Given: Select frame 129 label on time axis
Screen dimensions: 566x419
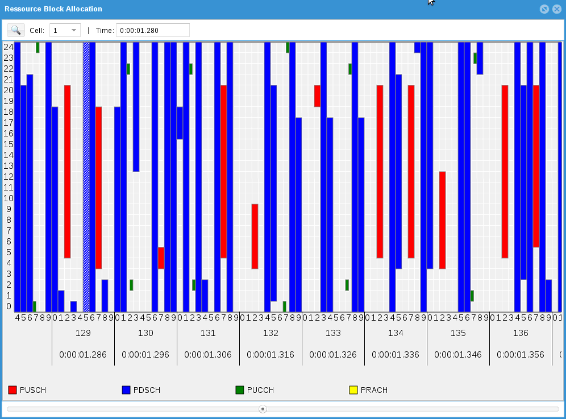Looking at the screenshot, I should click(x=83, y=333).
